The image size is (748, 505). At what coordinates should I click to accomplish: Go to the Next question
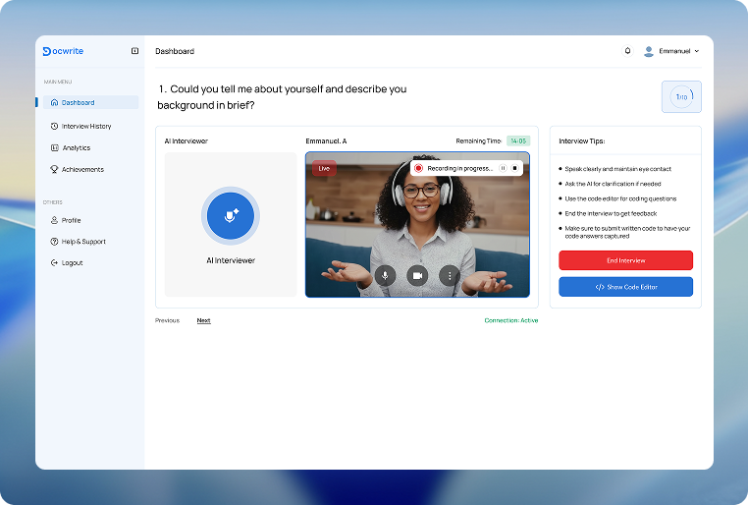[x=204, y=320]
